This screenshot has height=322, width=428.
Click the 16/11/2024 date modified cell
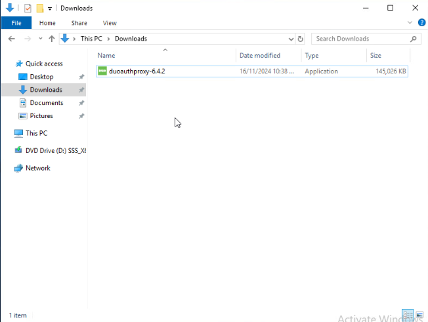click(267, 71)
